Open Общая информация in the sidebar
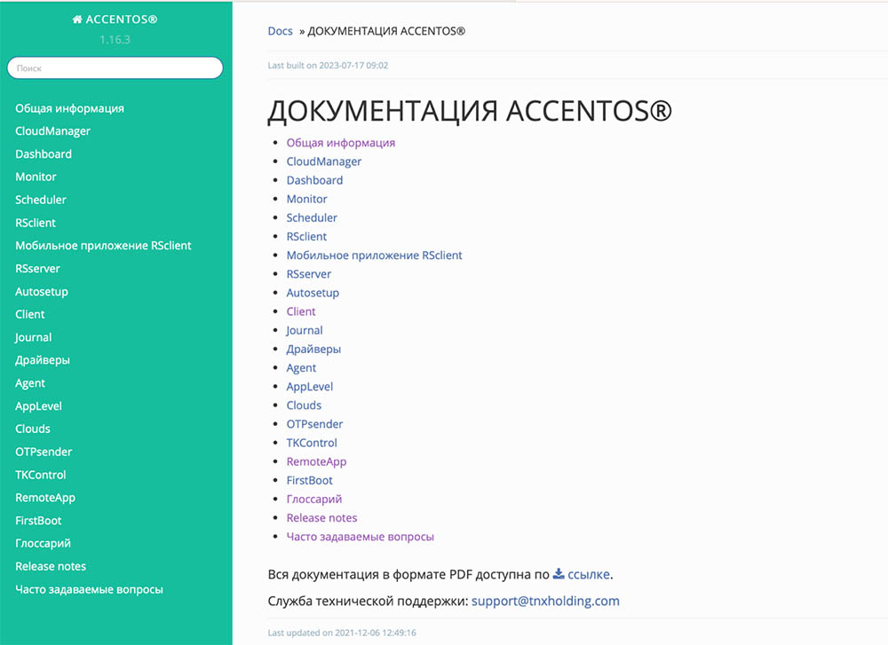Image resolution: width=888 pixels, height=645 pixels. pos(69,108)
